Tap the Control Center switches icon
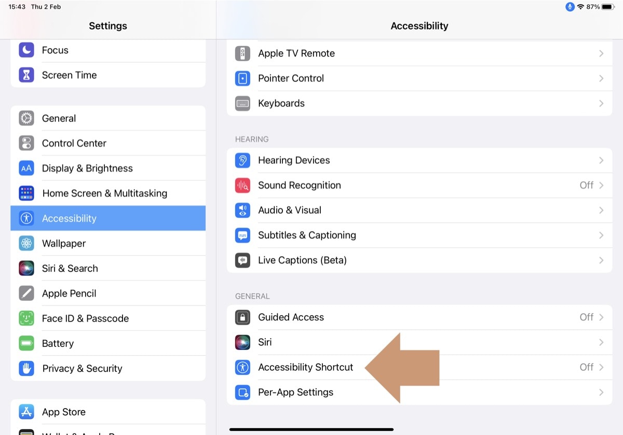Screen dimensions: 623x435 pos(26,143)
